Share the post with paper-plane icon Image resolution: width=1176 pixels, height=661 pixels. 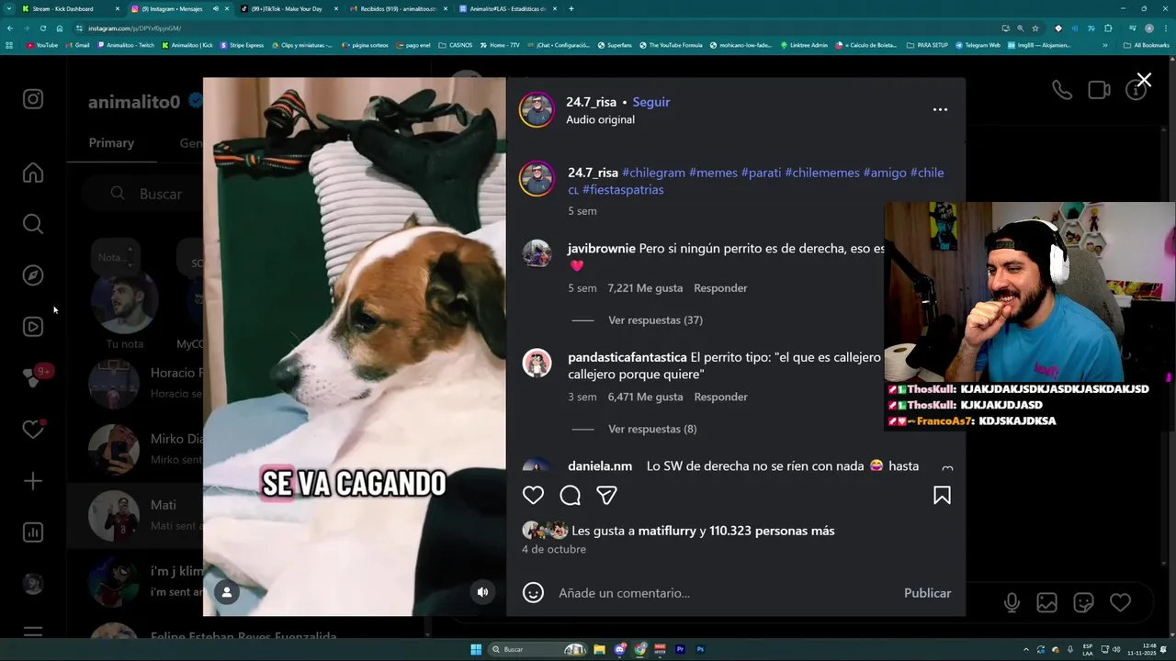(x=606, y=496)
